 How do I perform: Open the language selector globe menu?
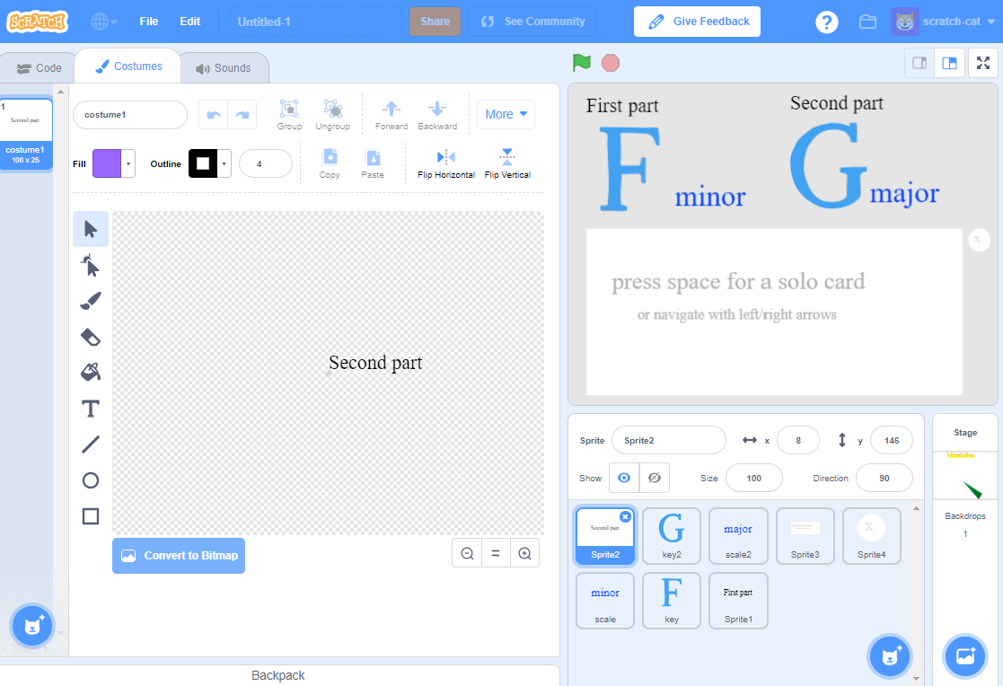click(x=100, y=21)
